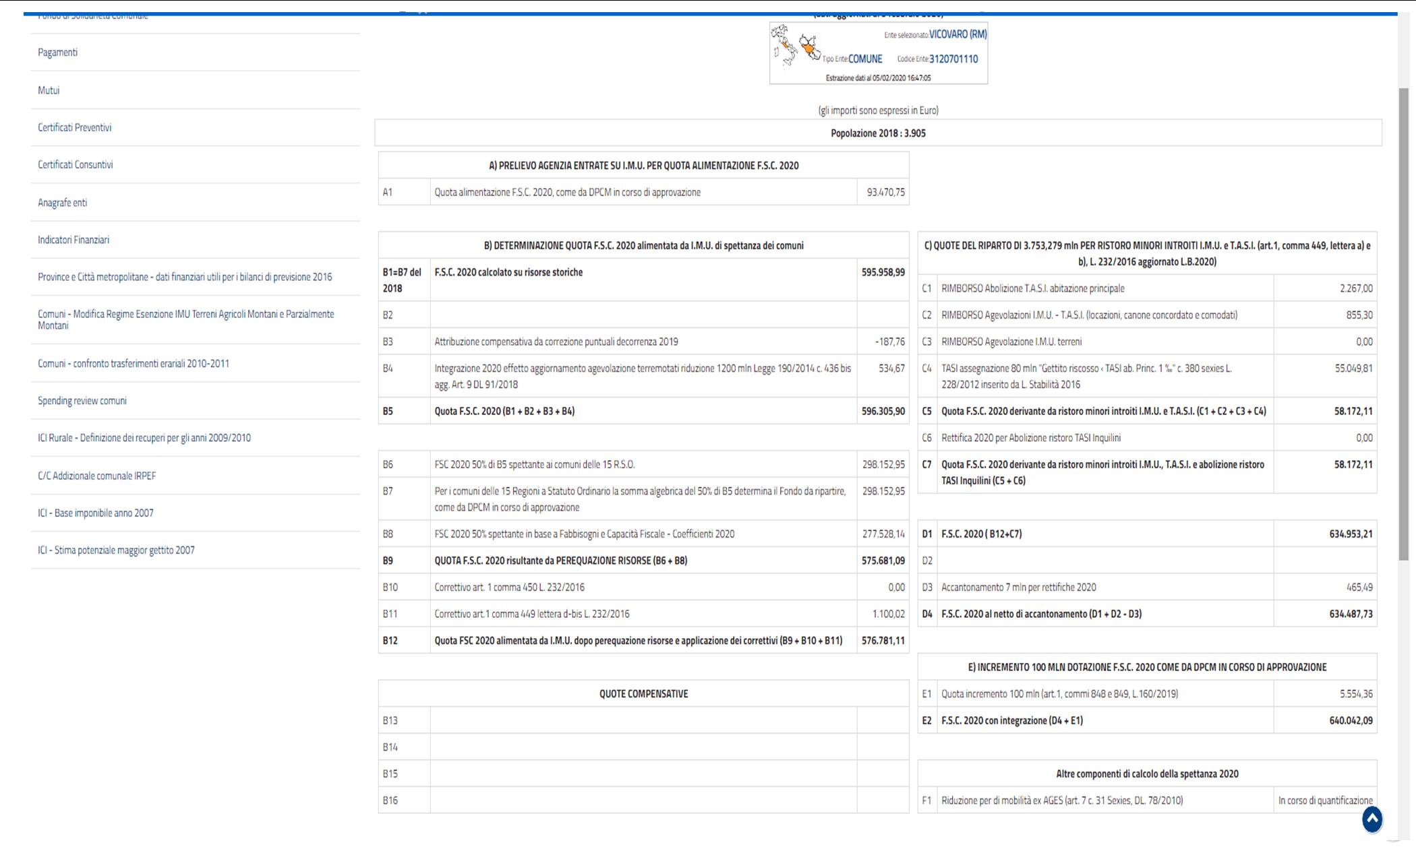The height and width of the screenshot is (859, 1416).
Task: Click the E1 value 5.554,36
Action: 1356,694
